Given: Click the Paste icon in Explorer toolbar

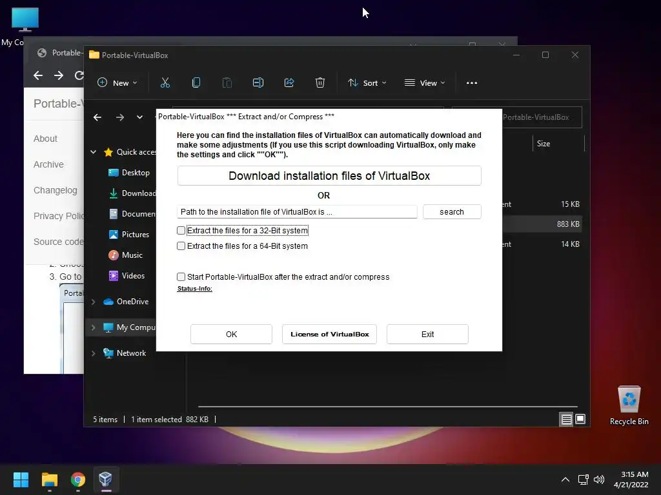Looking at the screenshot, I should point(227,82).
